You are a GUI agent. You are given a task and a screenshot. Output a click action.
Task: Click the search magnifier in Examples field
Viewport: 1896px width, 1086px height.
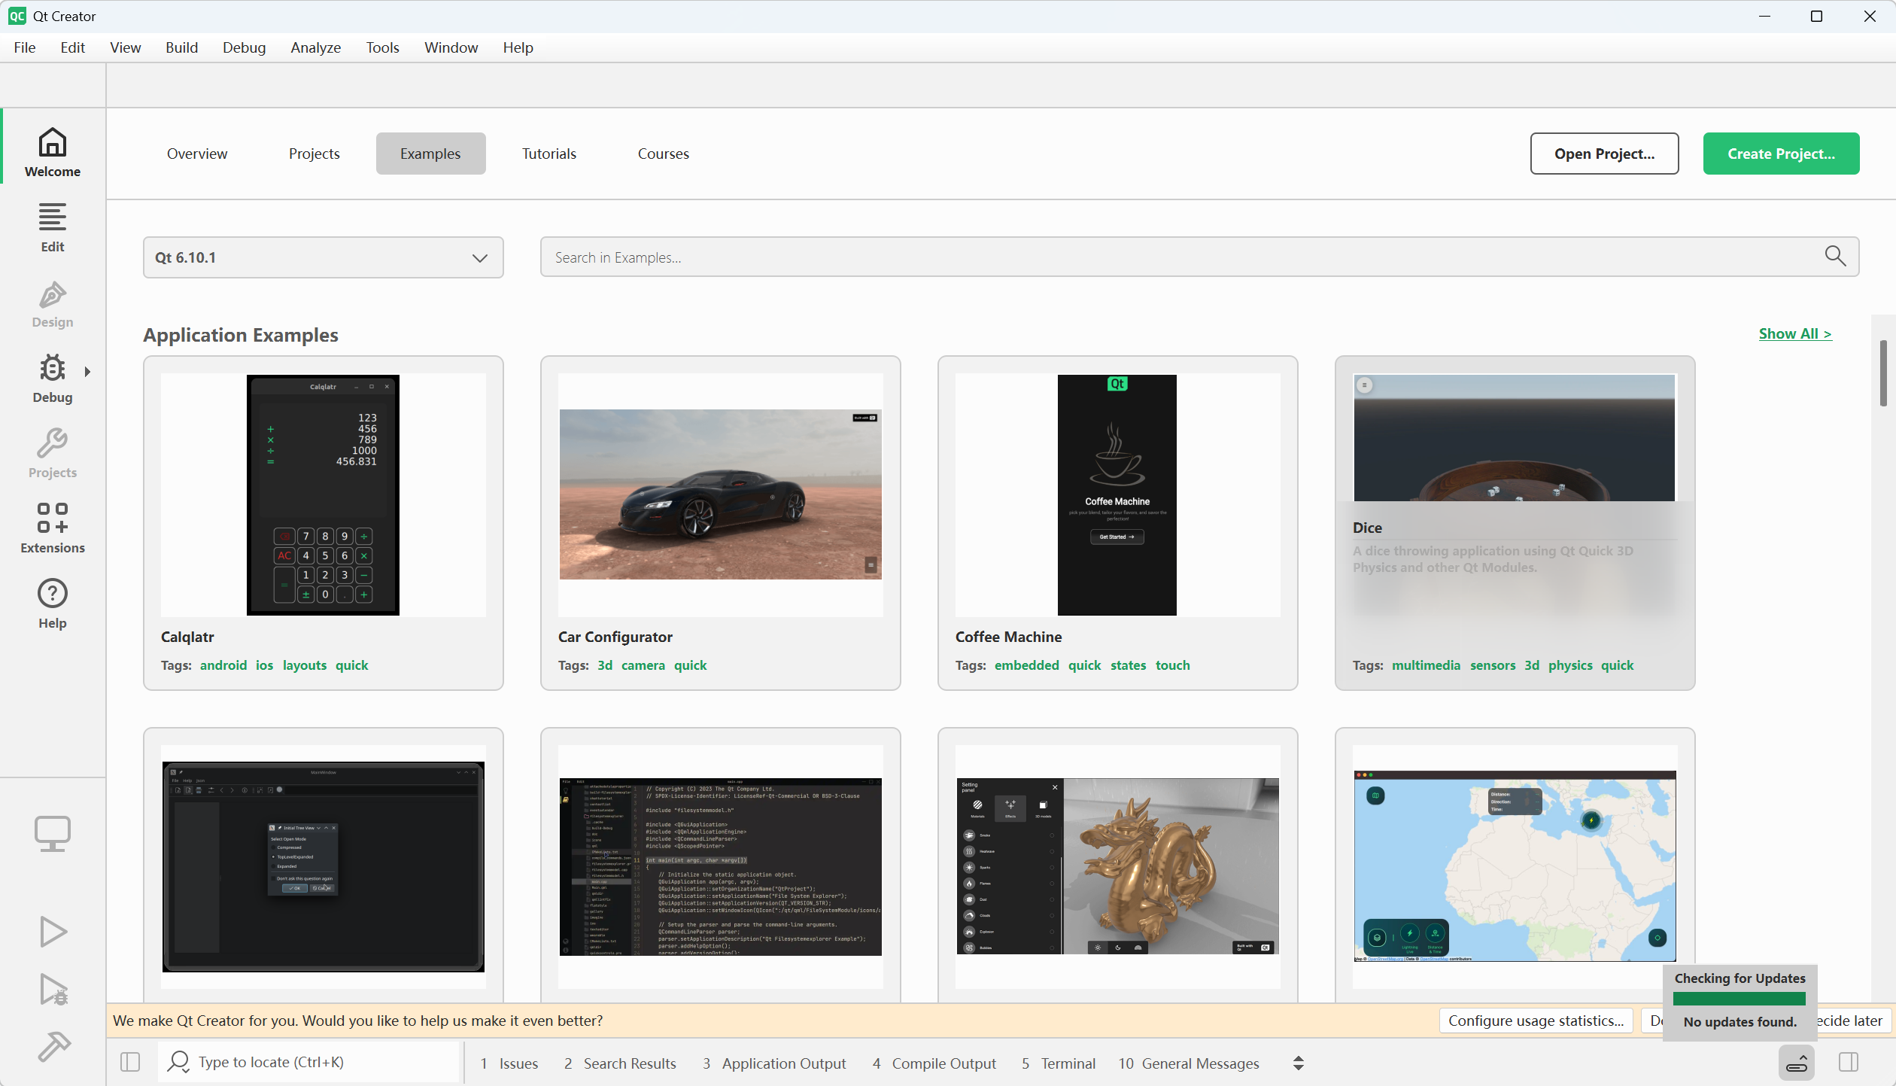[x=1835, y=257]
